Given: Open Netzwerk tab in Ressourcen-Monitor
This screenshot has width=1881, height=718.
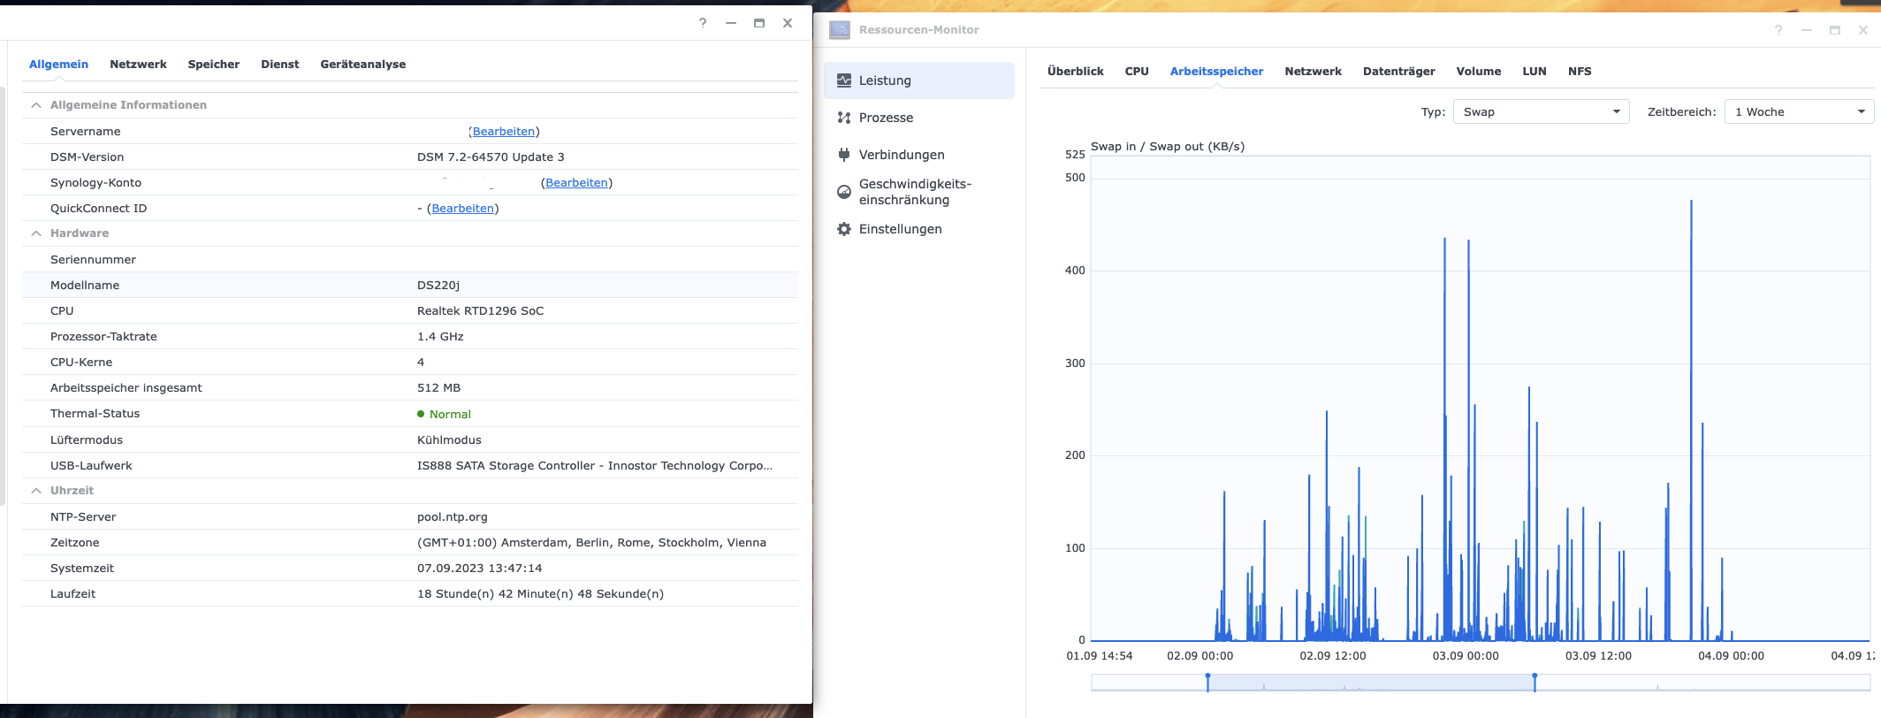Looking at the screenshot, I should coord(1313,72).
